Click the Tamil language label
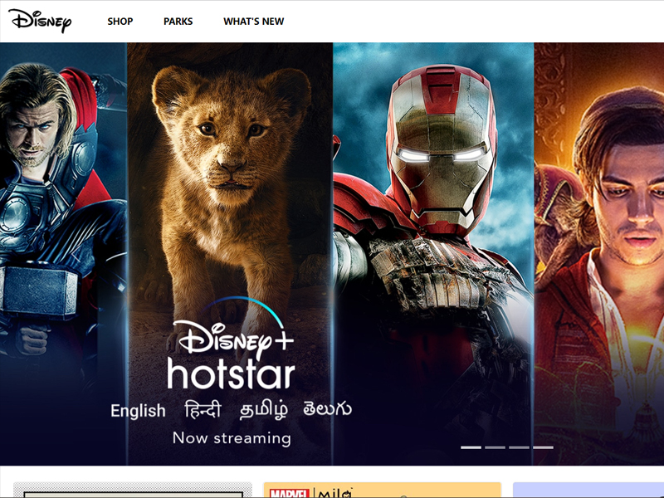 [265, 410]
